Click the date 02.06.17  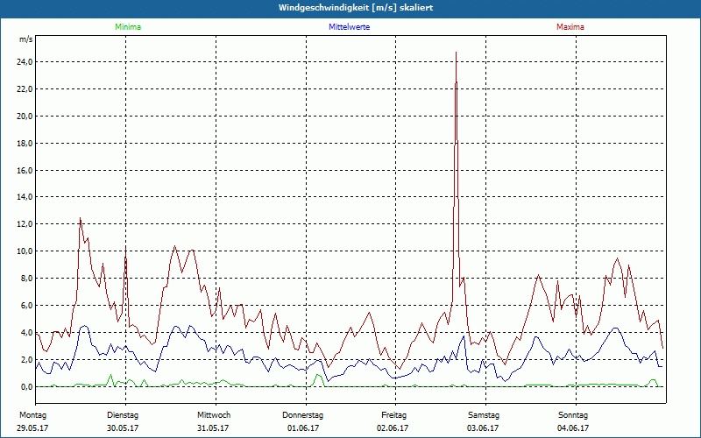pyautogui.click(x=393, y=428)
